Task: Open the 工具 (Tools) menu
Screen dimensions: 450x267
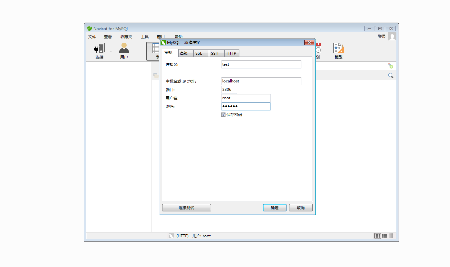Action: 145,37
